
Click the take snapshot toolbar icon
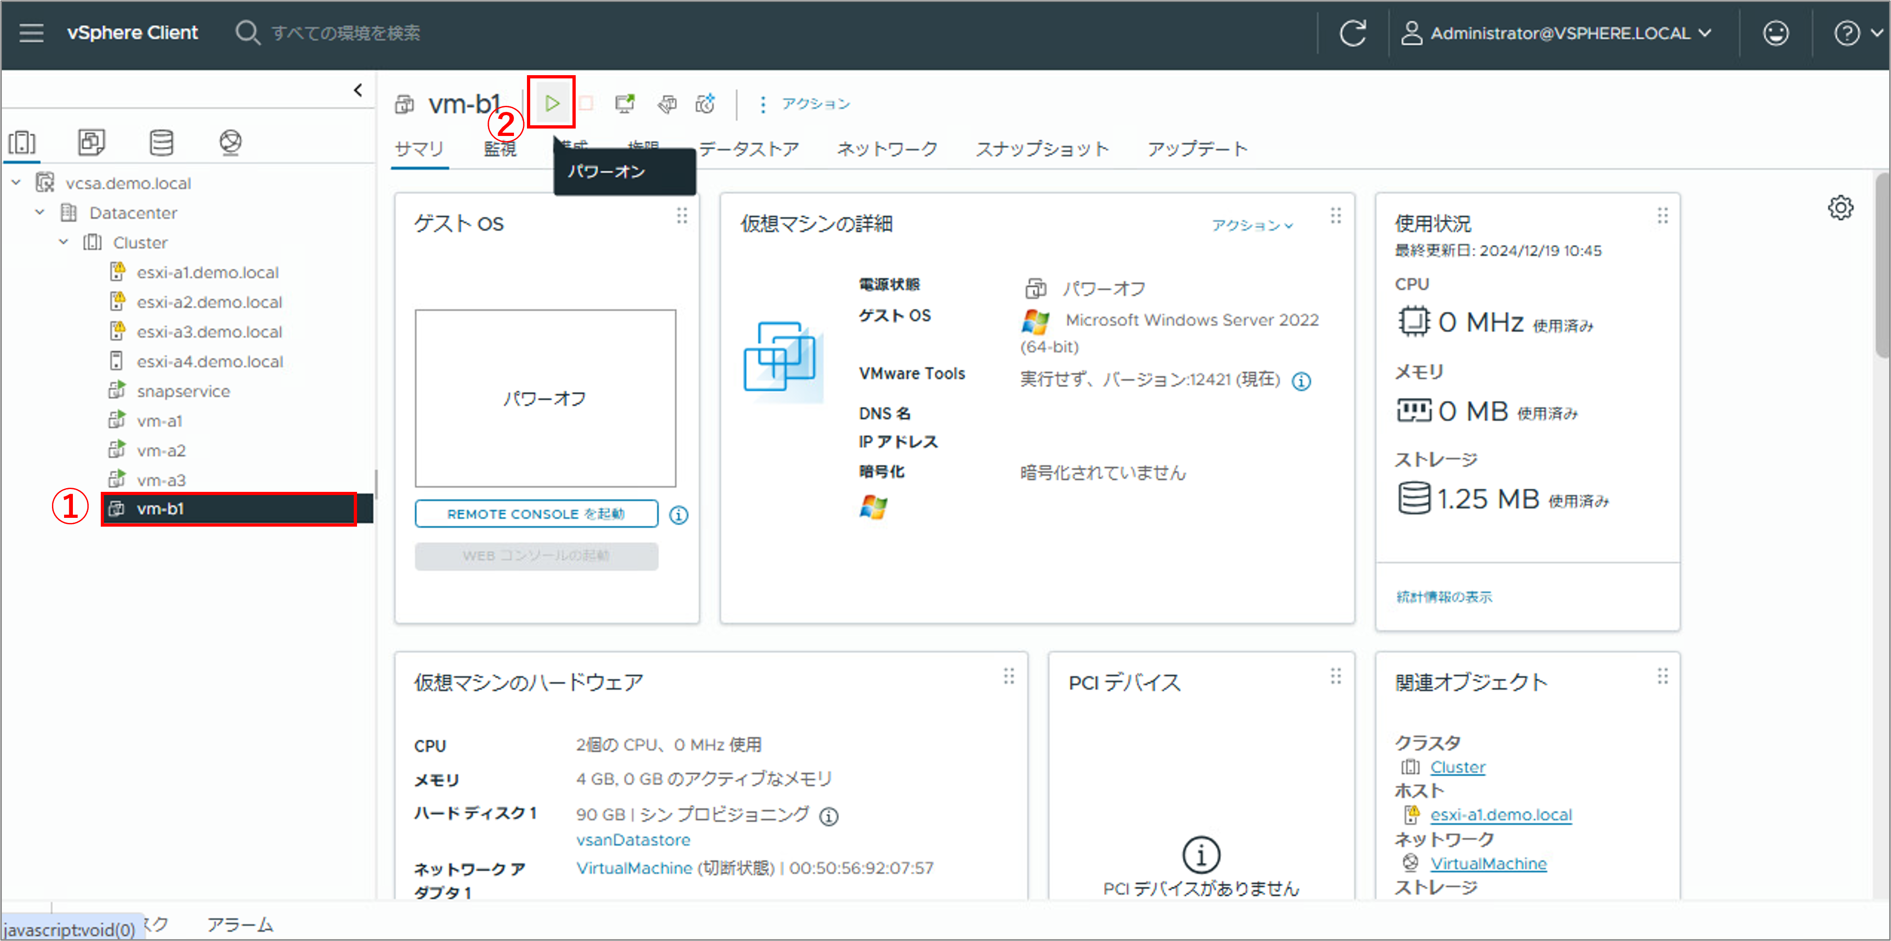pos(705,103)
